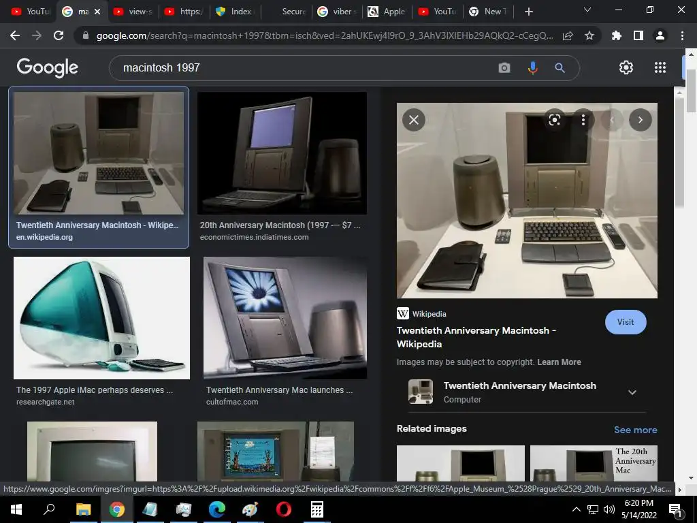Image resolution: width=697 pixels, height=523 pixels.
Task: Click the padlock site info icon
Action: click(85, 35)
